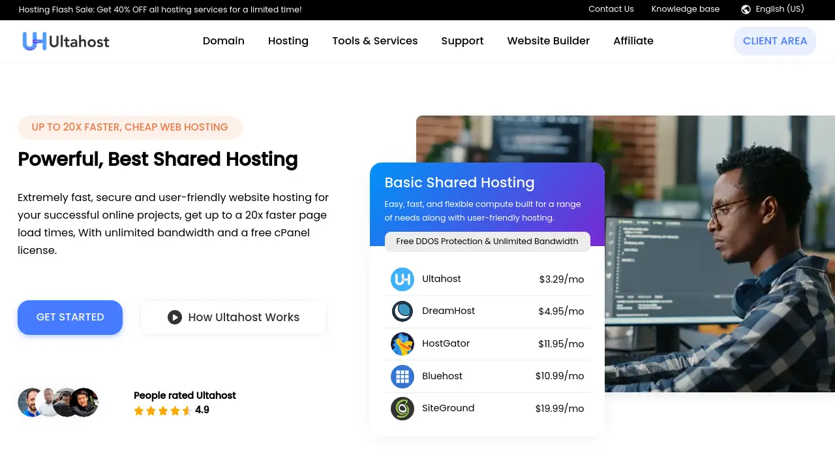Click the SiteGround swirl icon
The image size is (835, 470).
[x=402, y=409]
